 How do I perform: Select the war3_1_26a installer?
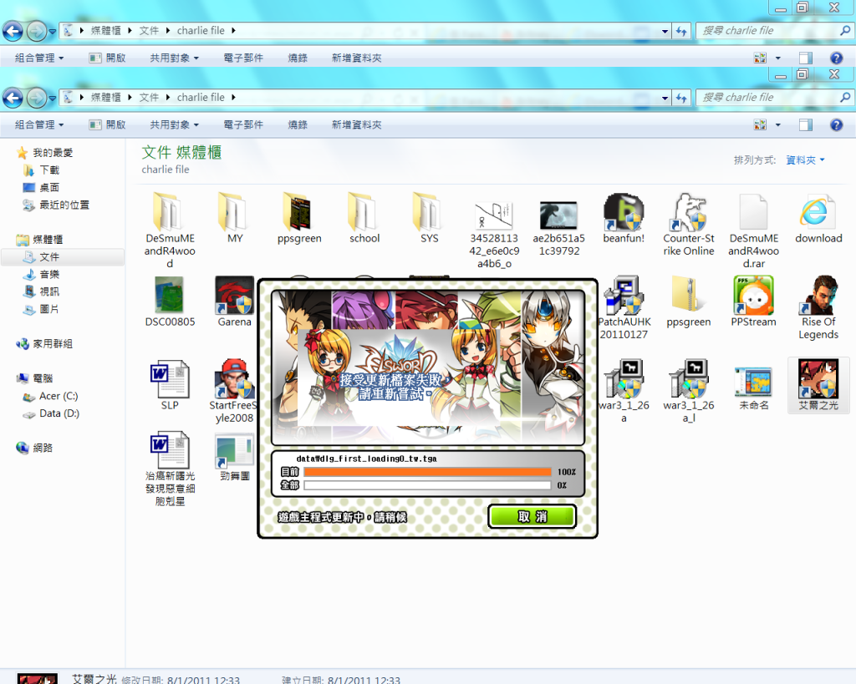coord(624,391)
